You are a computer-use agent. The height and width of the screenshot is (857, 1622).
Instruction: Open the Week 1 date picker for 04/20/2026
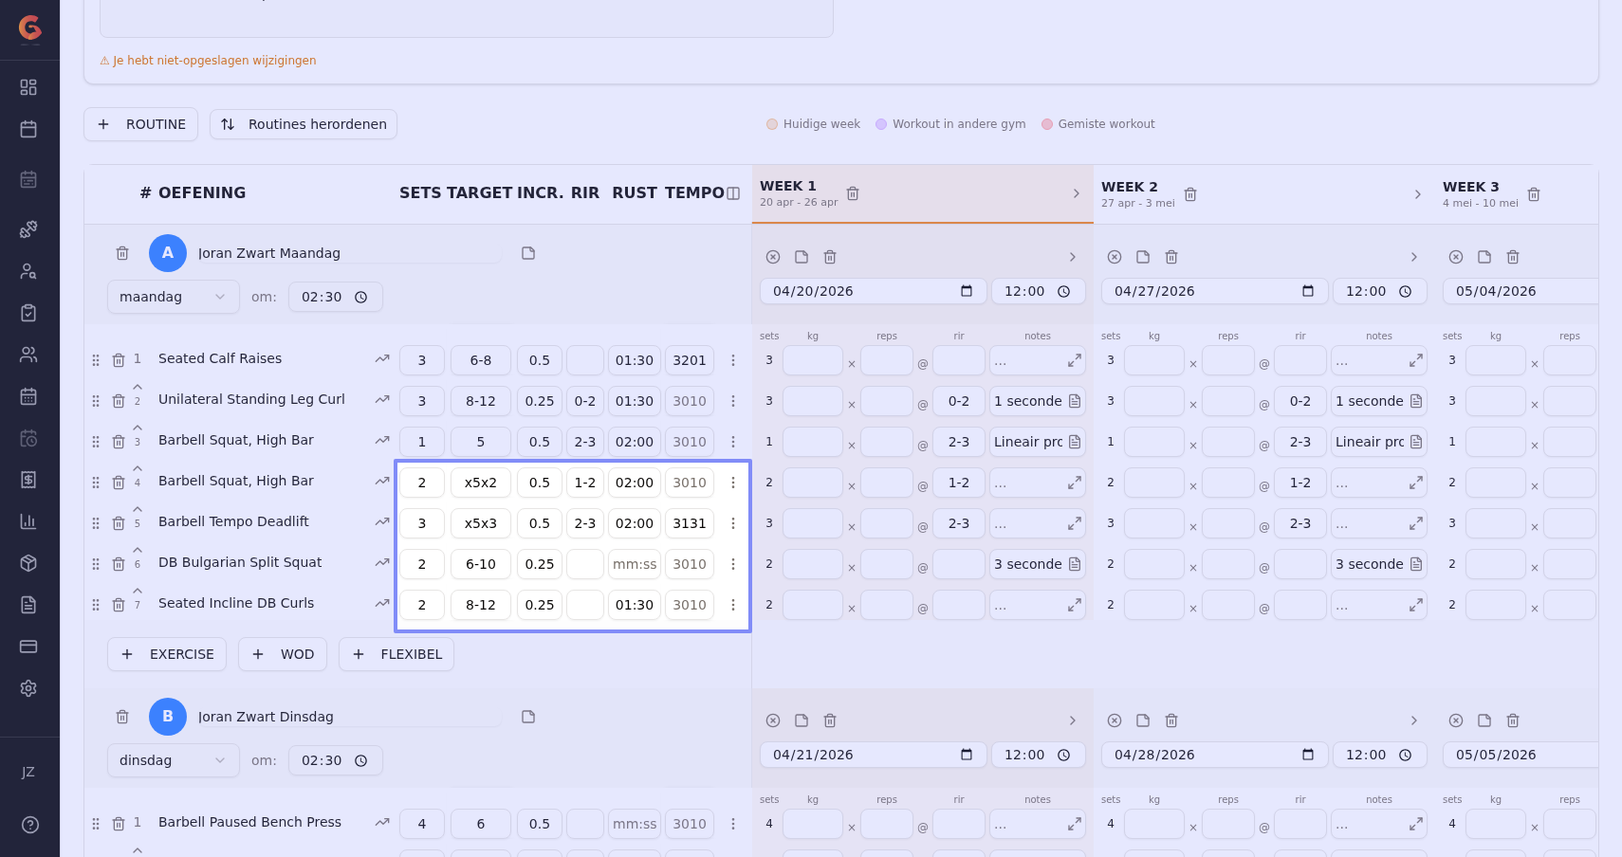click(967, 291)
